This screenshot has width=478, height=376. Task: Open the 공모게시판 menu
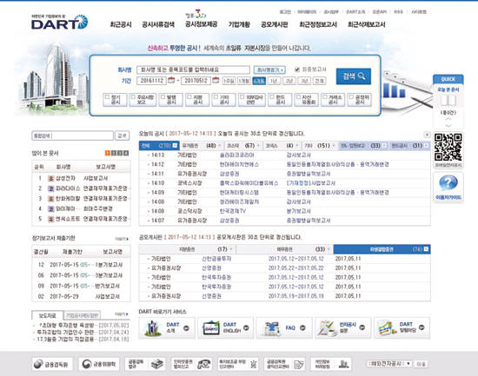point(275,24)
